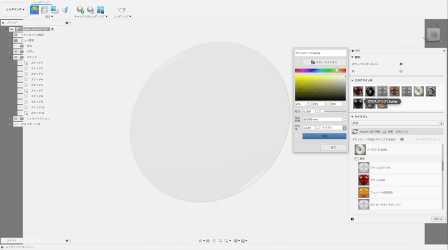
Task: Collapse the ライブラリ section
Action: click(352, 117)
